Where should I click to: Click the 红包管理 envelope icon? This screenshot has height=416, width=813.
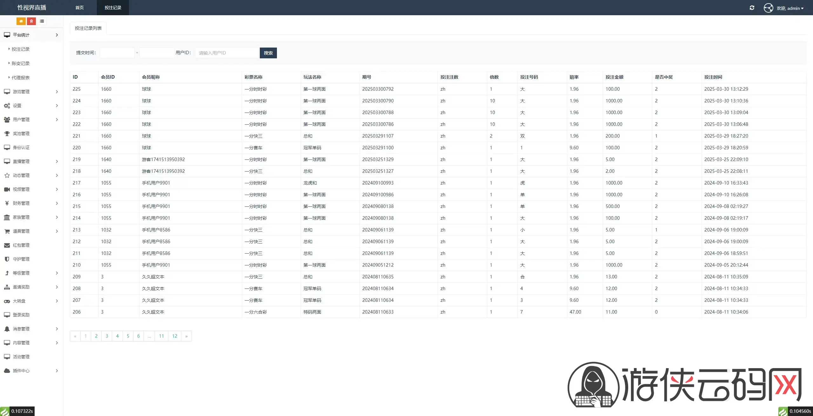(7, 245)
